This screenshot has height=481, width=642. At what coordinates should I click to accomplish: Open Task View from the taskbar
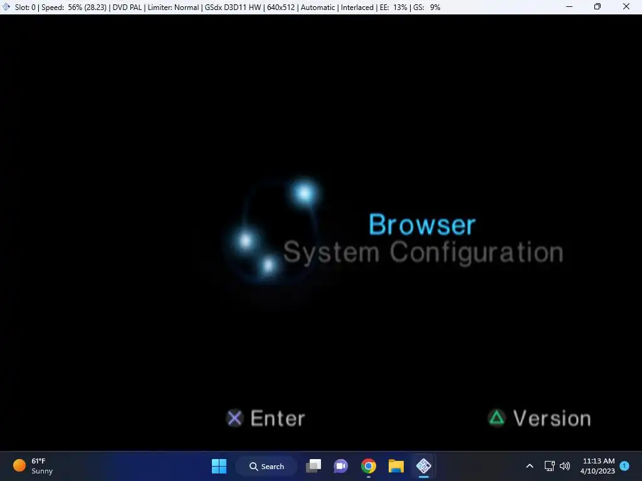[x=313, y=466]
